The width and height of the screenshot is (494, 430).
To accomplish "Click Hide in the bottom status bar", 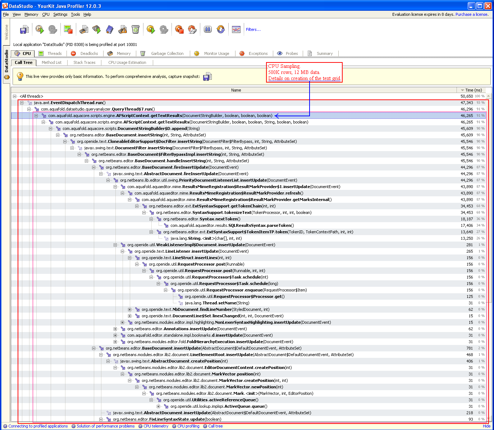I will pyautogui.click(x=486, y=426).
